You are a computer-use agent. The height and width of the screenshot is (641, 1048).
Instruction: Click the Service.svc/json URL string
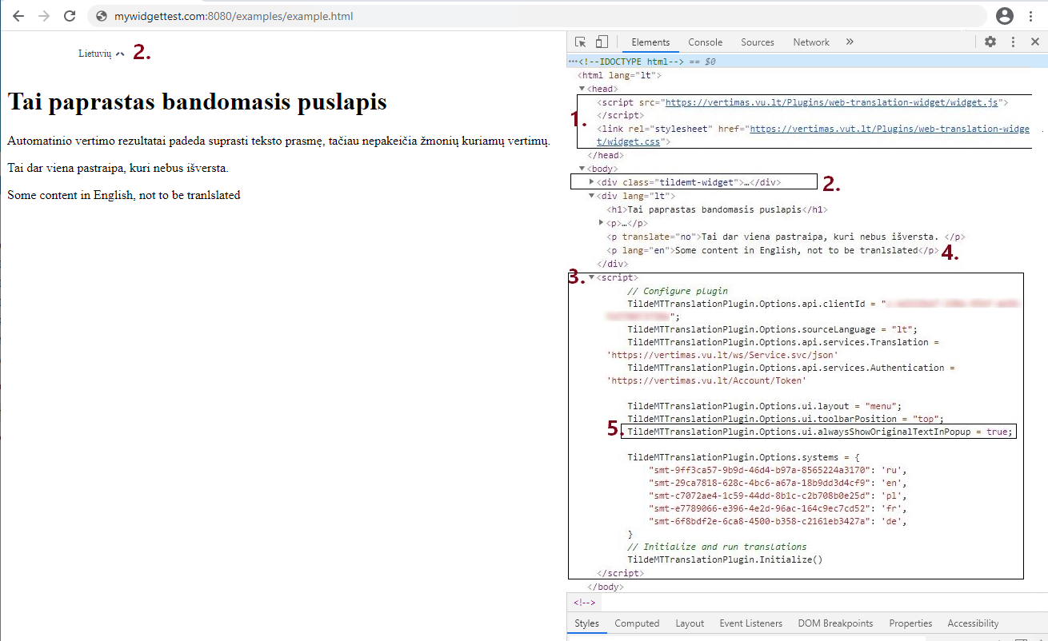[x=722, y=355]
